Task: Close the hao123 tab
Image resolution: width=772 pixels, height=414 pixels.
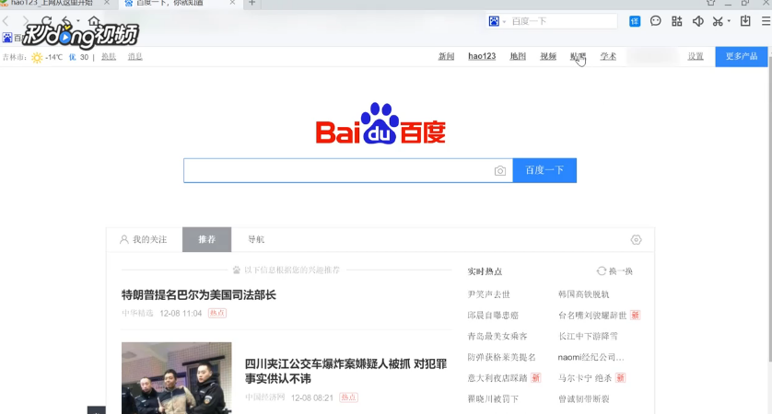Action: tap(106, 3)
